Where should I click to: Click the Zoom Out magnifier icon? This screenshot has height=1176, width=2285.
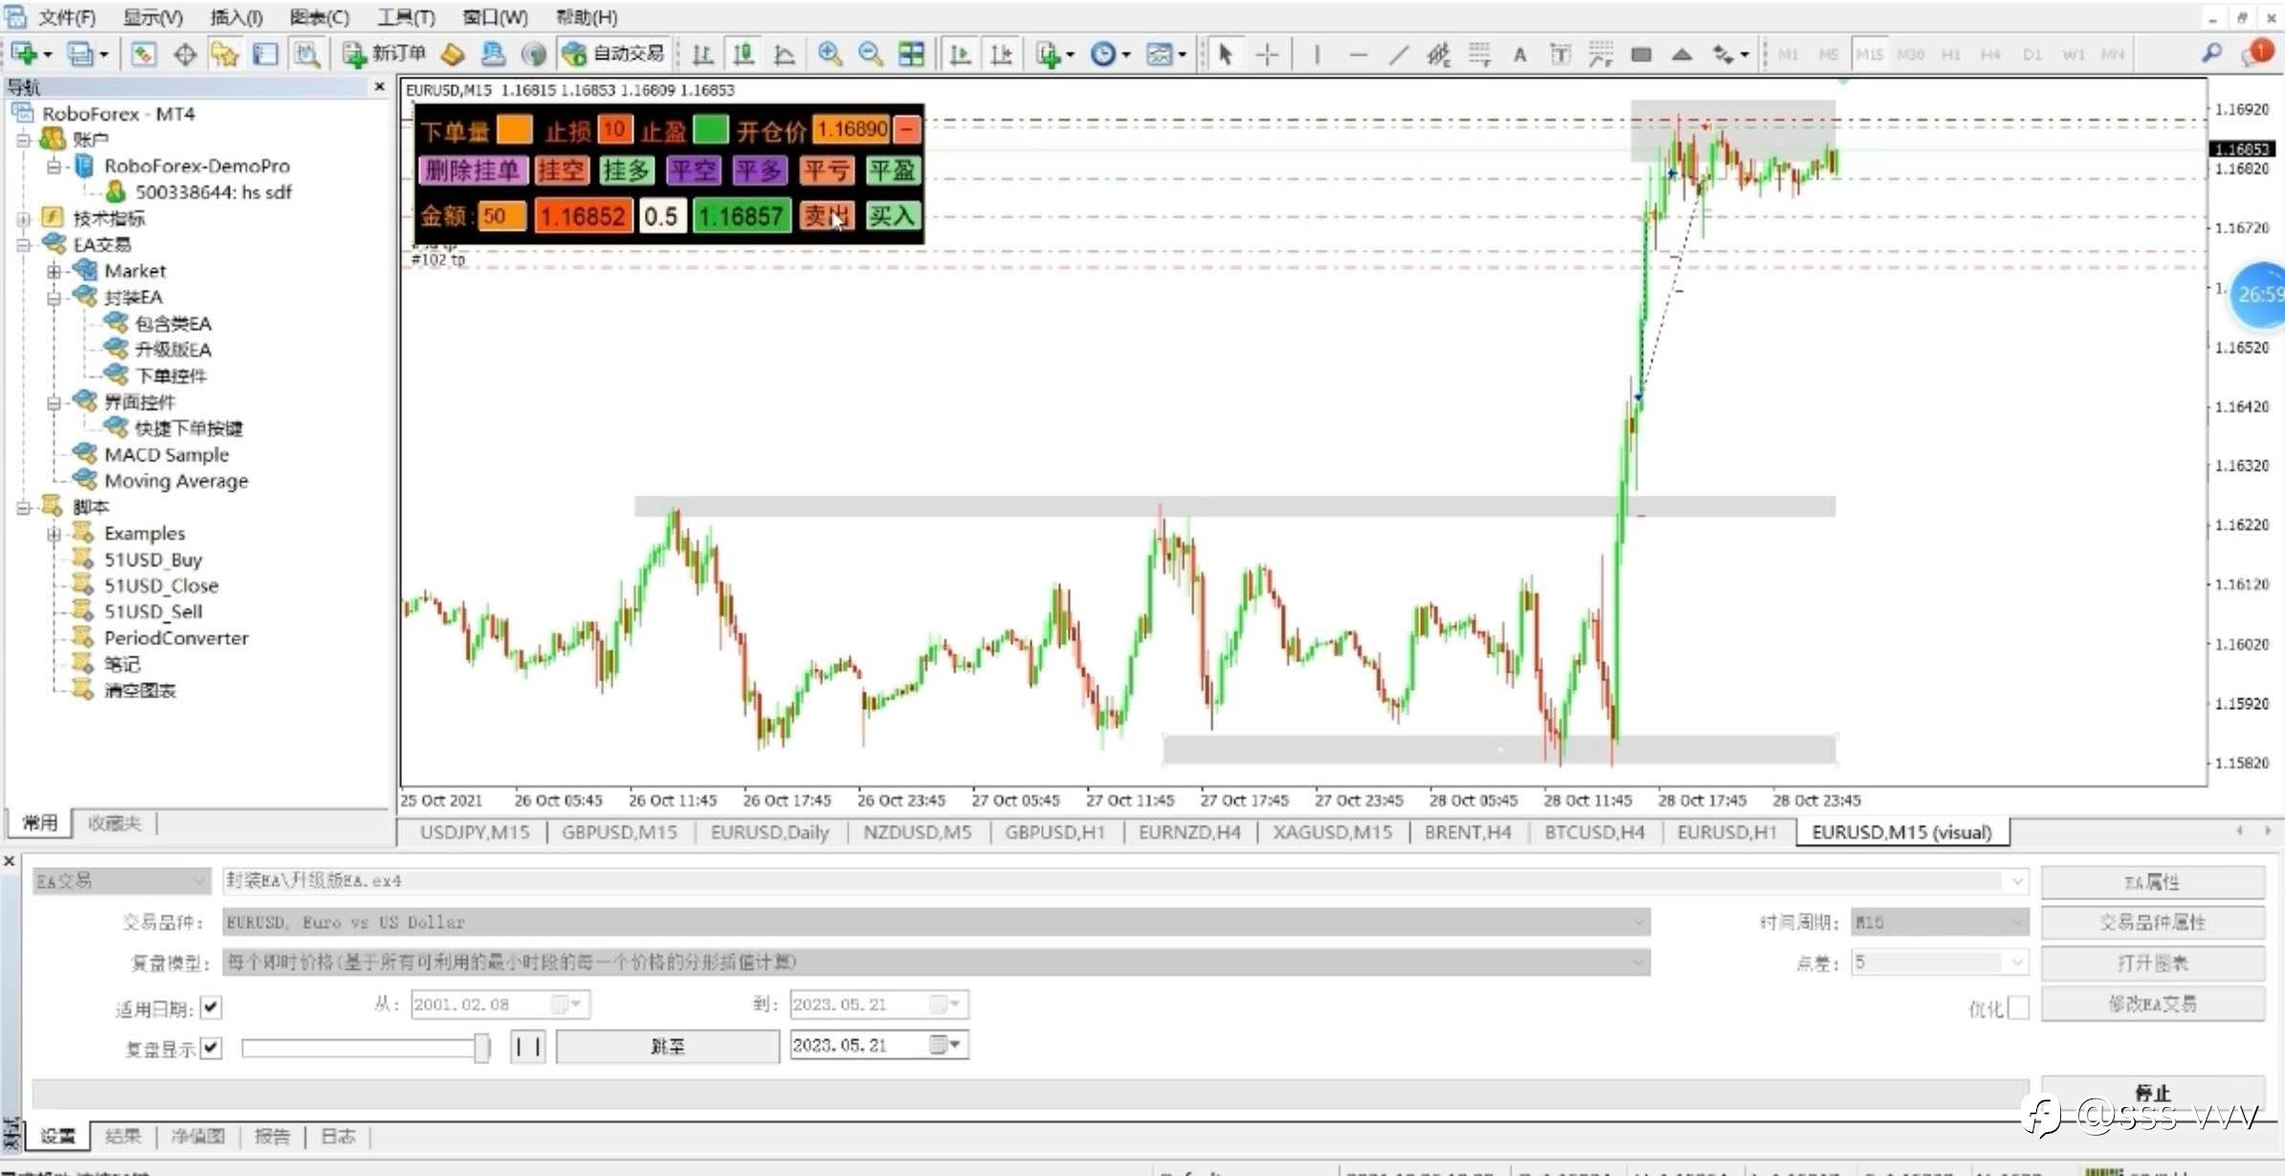point(870,55)
